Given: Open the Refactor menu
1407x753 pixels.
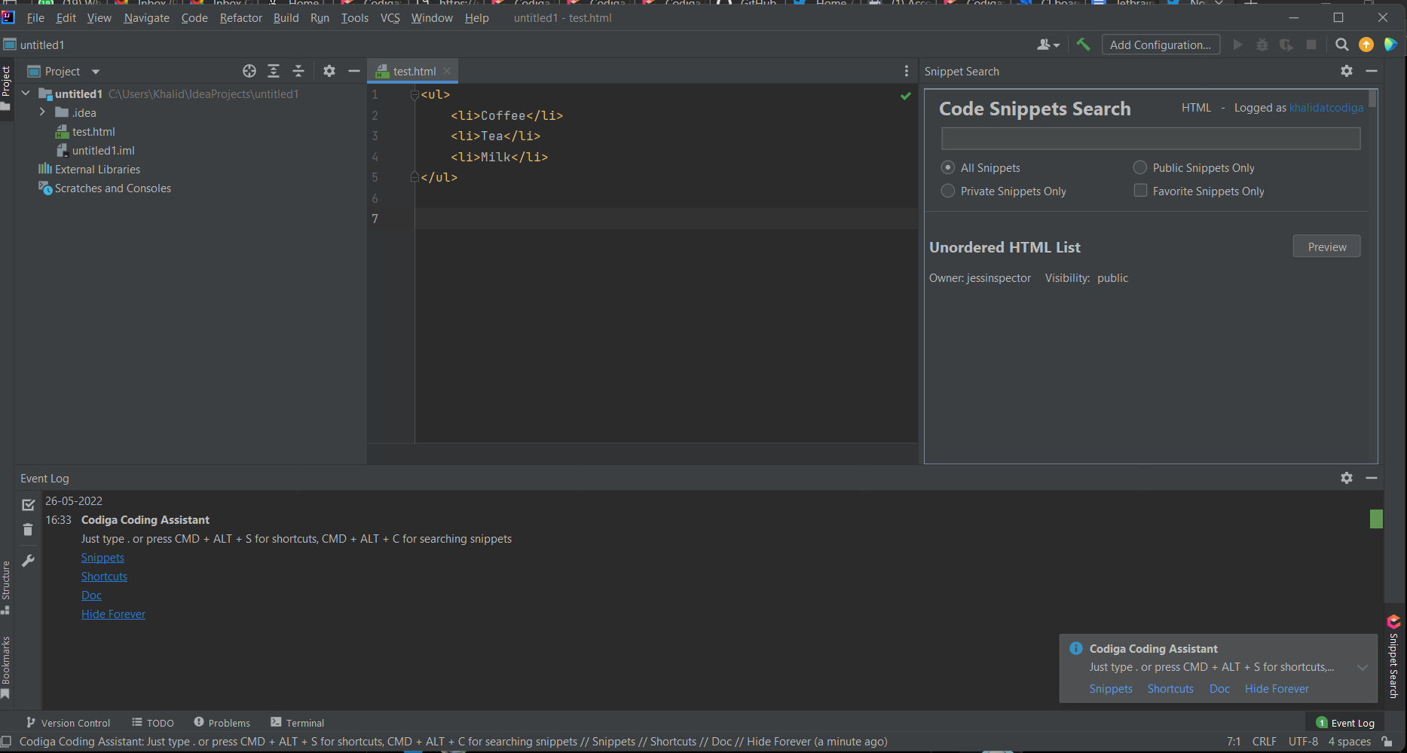Looking at the screenshot, I should click(241, 17).
